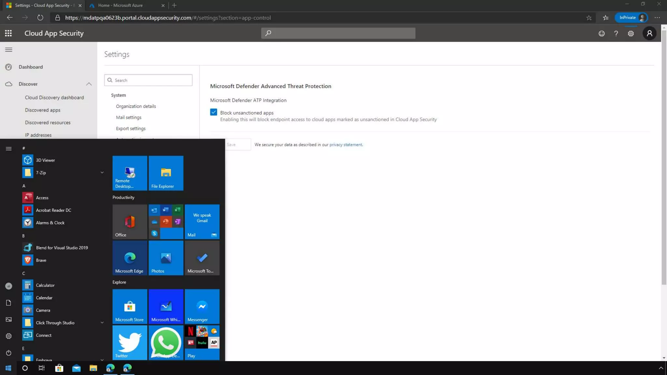Viewport: 667px width, 375px height.
Task: Select Discovered apps in the sidebar
Action: pos(43,110)
